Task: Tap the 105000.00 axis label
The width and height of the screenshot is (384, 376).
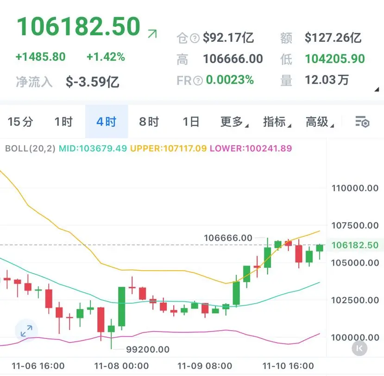Action: tap(355, 263)
